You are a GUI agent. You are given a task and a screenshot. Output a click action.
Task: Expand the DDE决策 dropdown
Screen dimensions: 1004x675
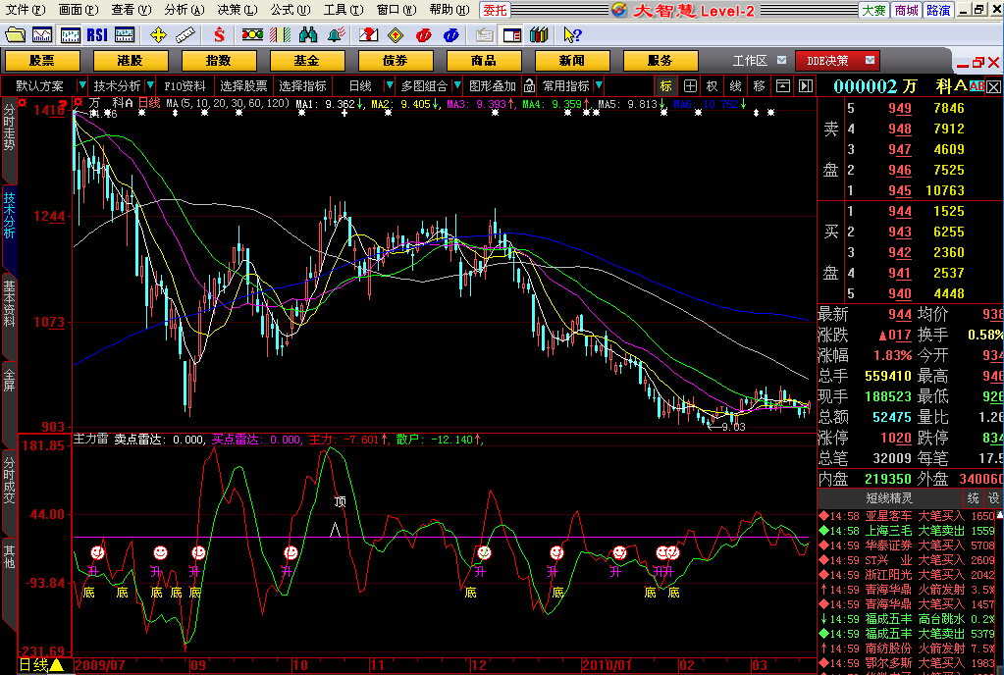point(872,61)
